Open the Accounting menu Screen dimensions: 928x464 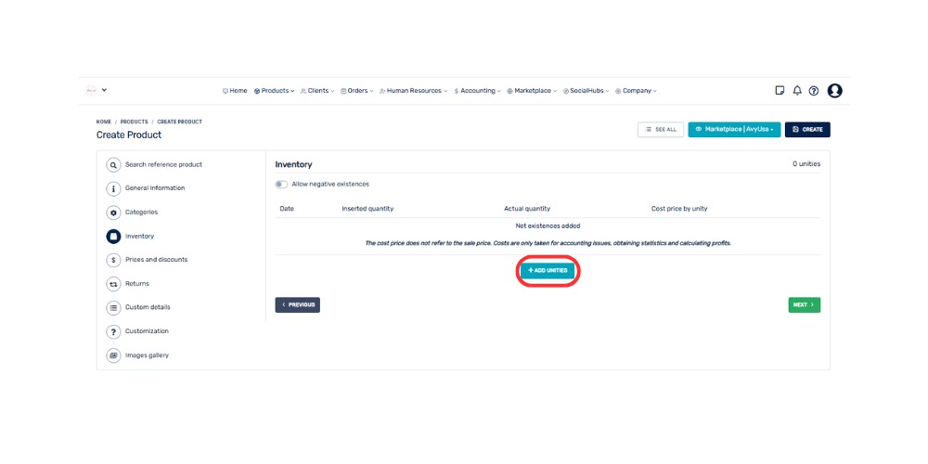click(x=478, y=91)
